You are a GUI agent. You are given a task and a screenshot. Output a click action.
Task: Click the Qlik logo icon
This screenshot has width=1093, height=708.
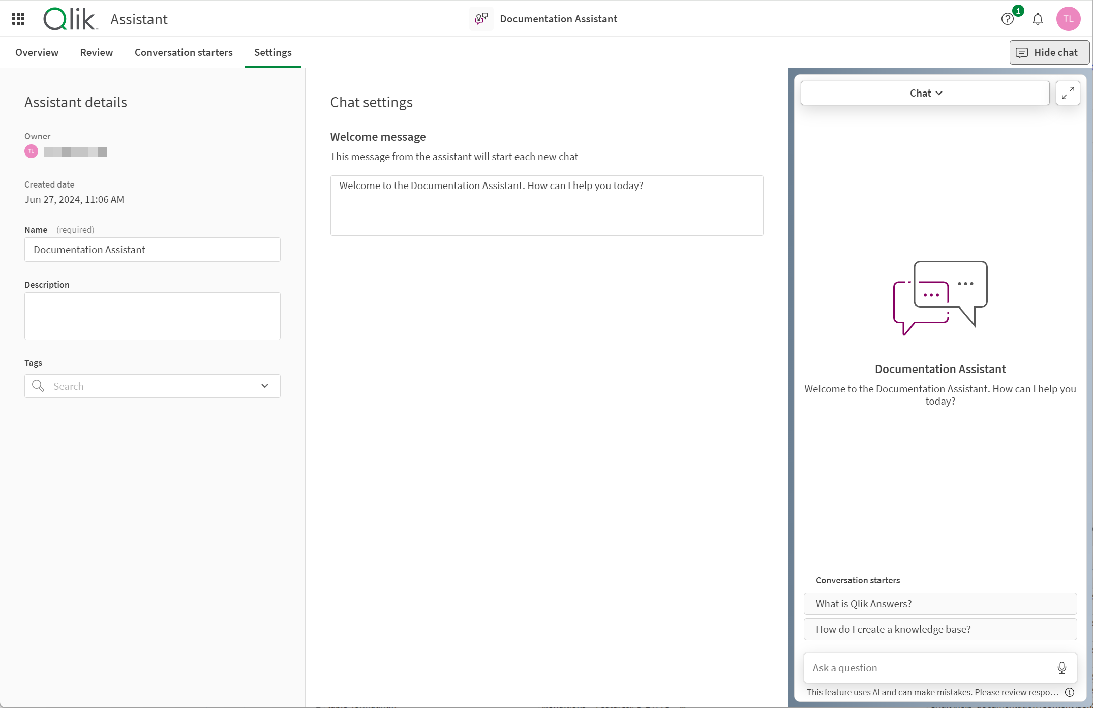click(69, 18)
